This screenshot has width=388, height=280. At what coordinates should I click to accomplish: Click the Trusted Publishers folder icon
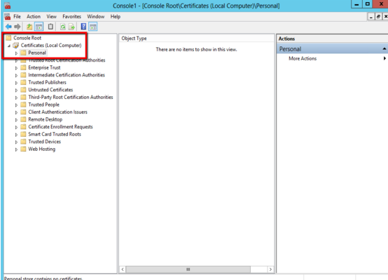(x=23, y=82)
